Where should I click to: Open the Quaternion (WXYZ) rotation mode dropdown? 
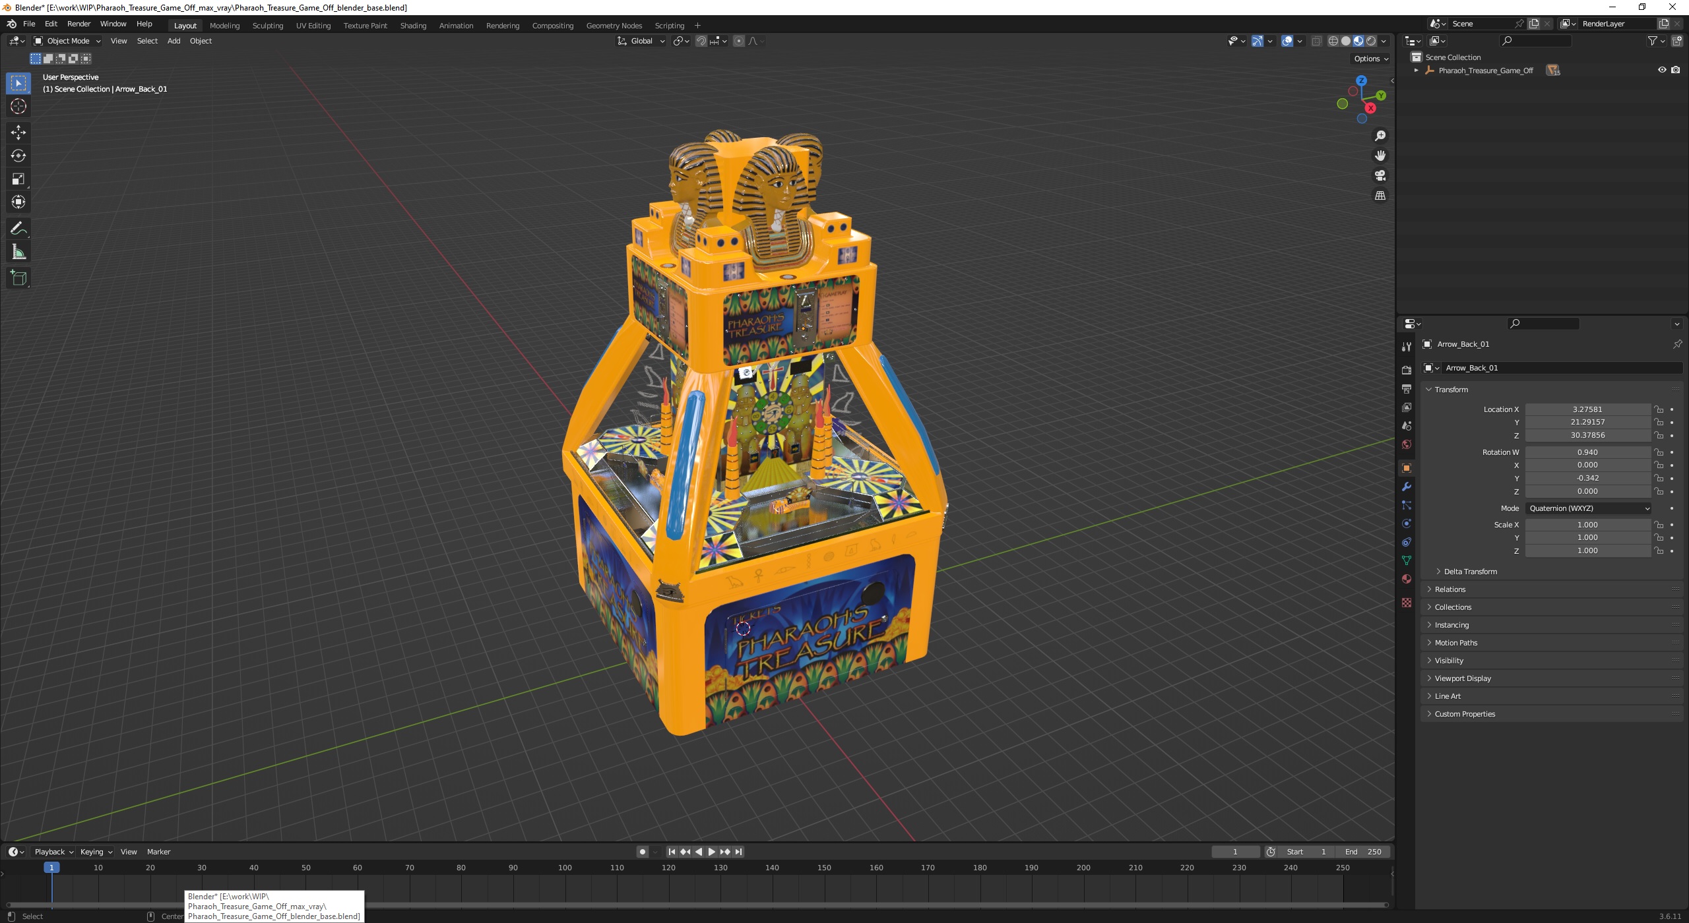click(1589, 508)
